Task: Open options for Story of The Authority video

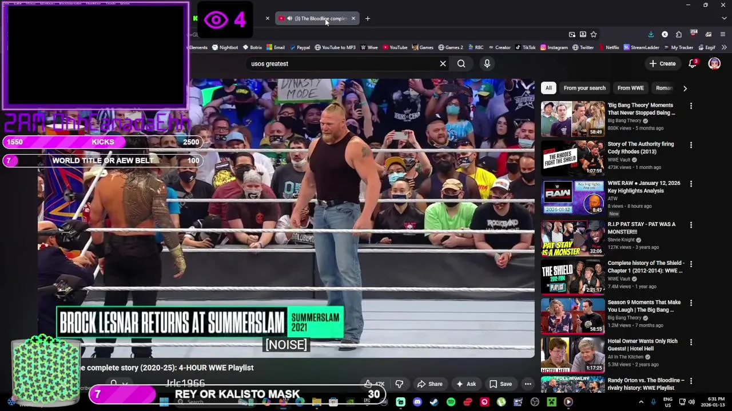Action: (691, 145)
